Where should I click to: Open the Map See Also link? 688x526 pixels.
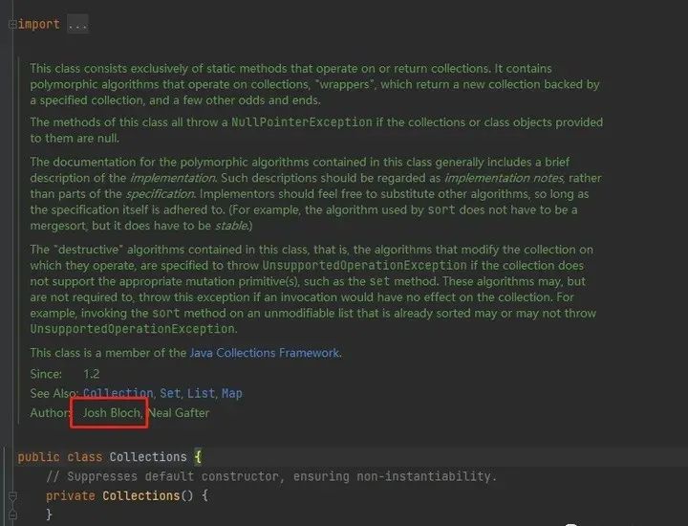tap(231, 393)
